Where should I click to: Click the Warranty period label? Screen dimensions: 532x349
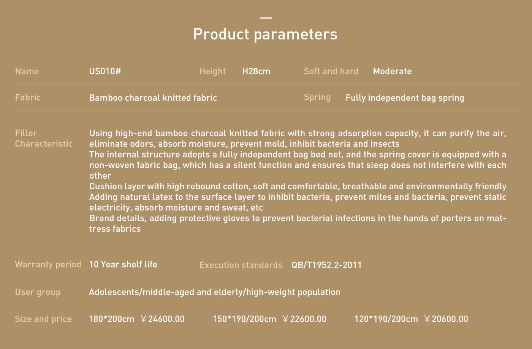pos(48,264)
